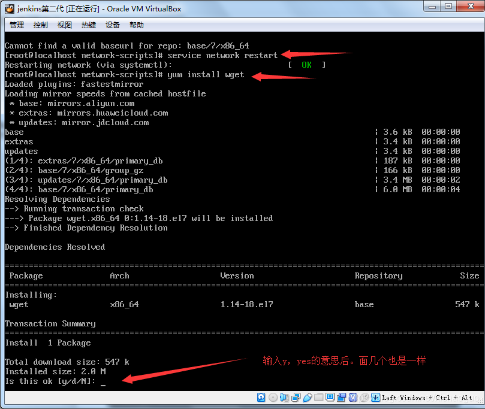Open the 管理 menu
Screen dimensions: 485x409
(x=16, y=25)
